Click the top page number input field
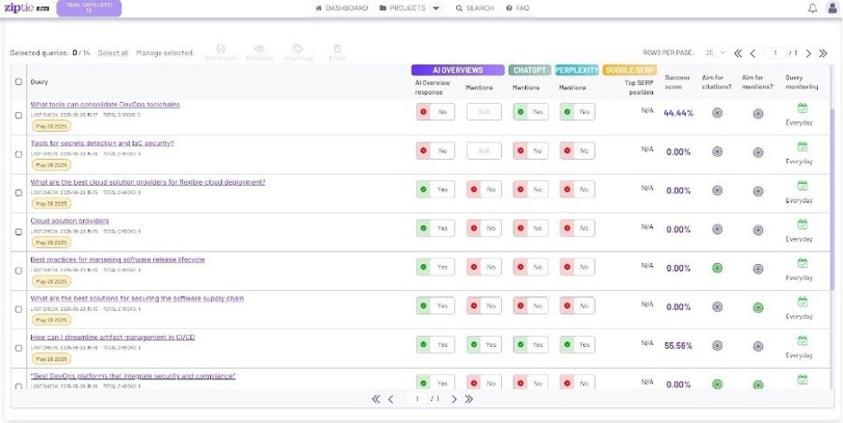843x423 pixels. (775, 53)
